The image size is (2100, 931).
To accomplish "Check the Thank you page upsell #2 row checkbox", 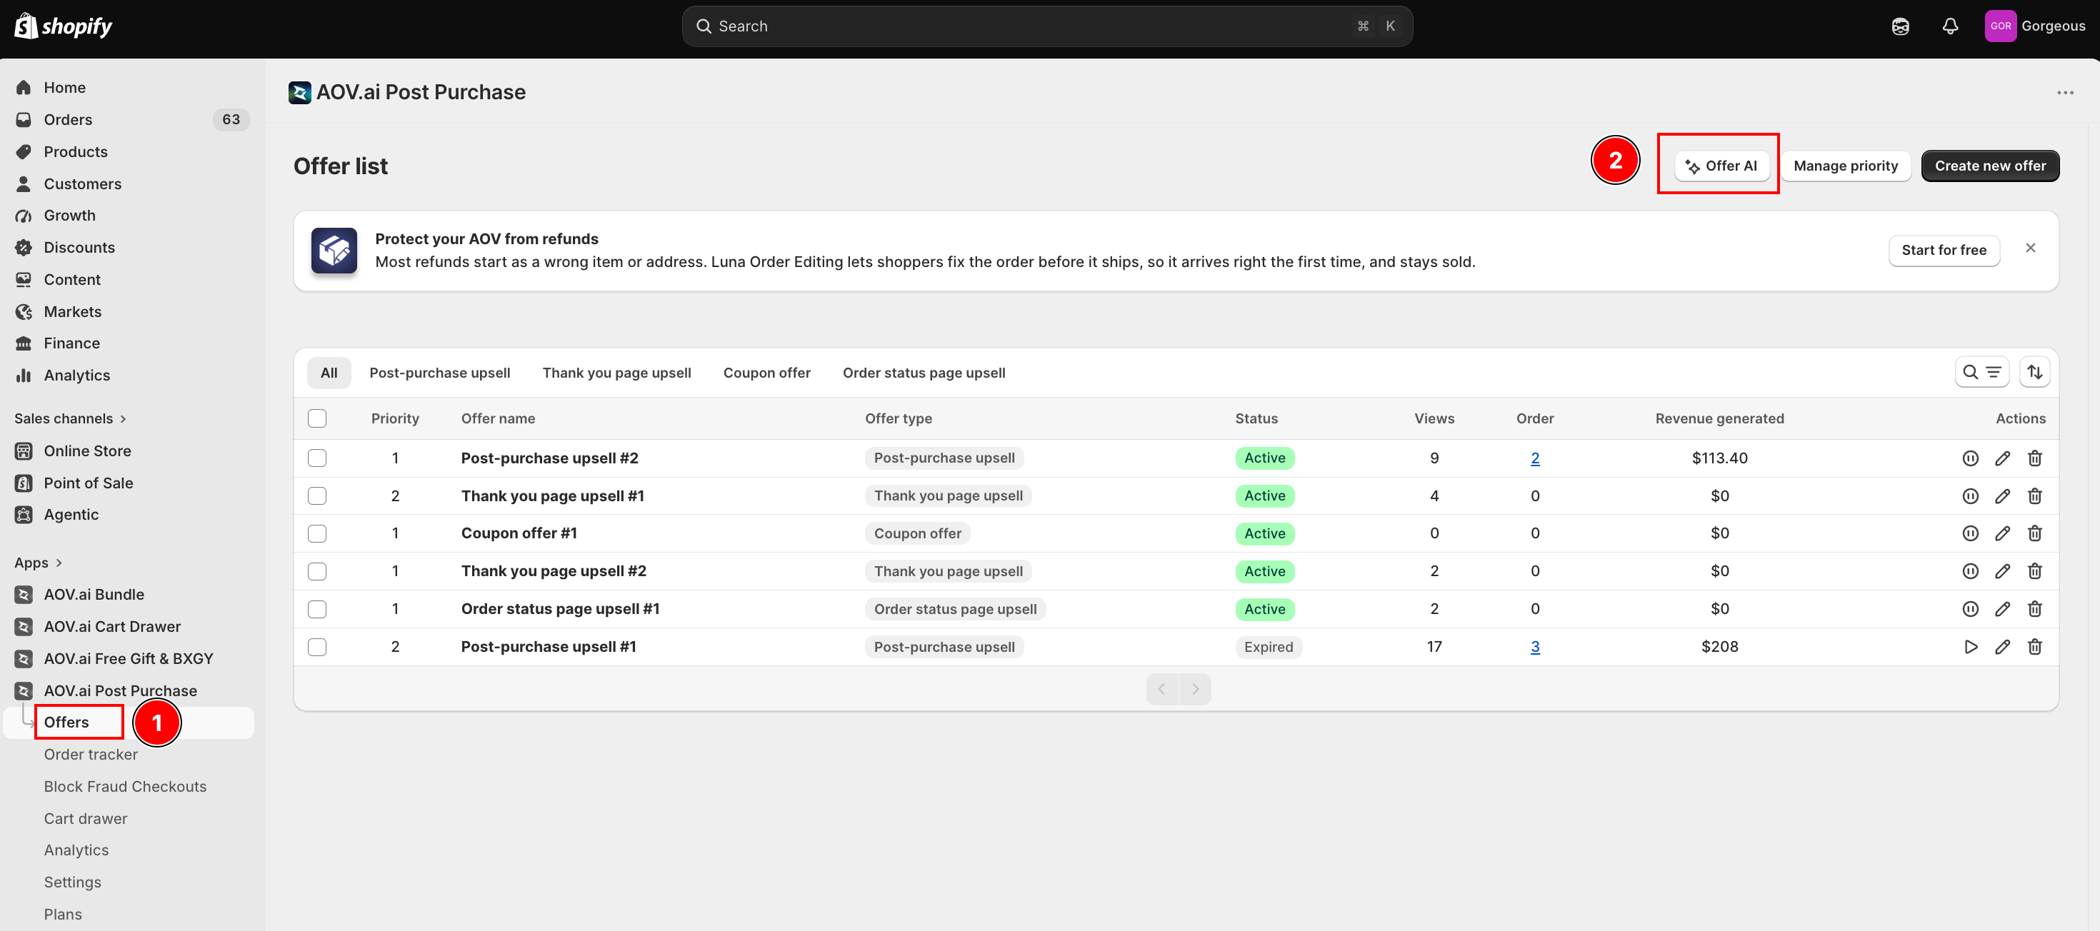I will 317,572.
